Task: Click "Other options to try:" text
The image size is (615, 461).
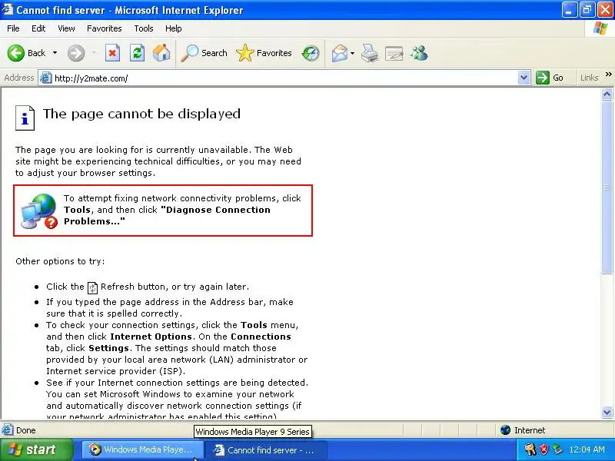Action: [60, 261]
